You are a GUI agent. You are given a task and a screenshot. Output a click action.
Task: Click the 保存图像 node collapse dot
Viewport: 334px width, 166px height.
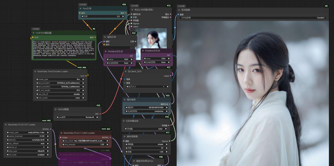pyautogui.click(x=179, y=10)
